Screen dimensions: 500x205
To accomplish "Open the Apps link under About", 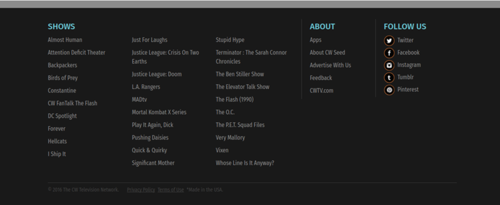I will click(x=316, y=40).
